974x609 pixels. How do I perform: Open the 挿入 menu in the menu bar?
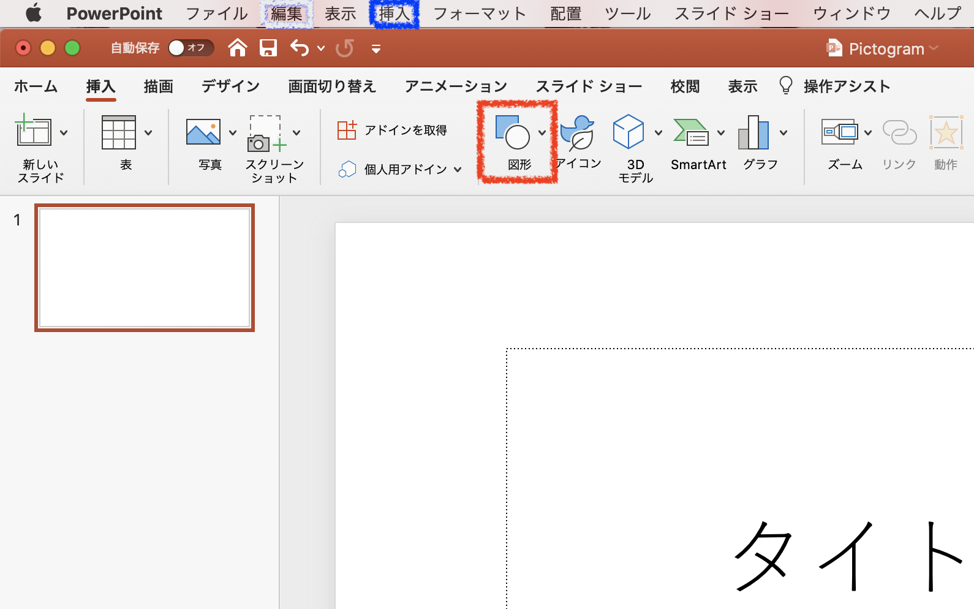[x=394, y=13]
